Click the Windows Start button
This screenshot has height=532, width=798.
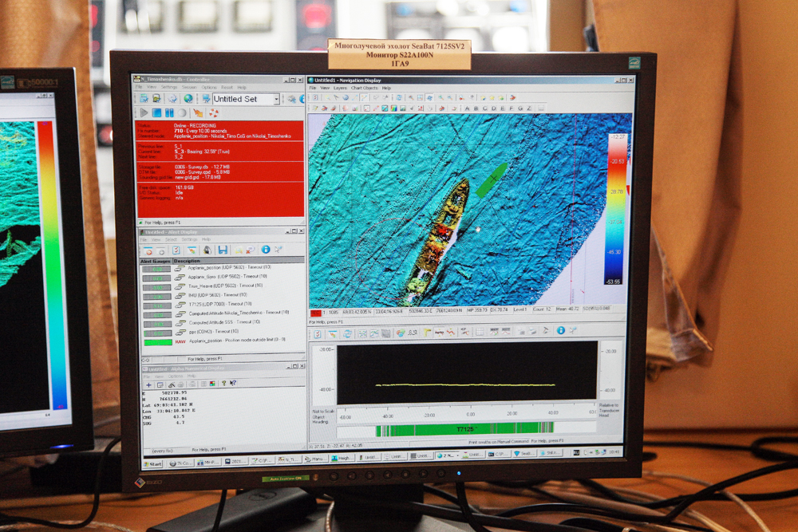pos(153,463)
